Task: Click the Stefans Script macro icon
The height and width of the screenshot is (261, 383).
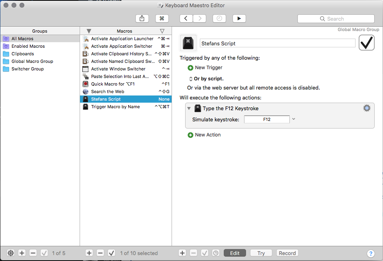Action: tap(188, 43)
